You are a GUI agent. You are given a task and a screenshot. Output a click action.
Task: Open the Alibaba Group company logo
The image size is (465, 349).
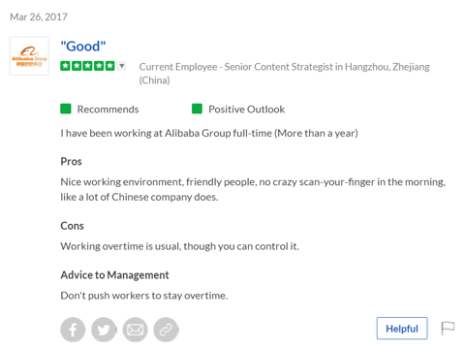point(29,56)
